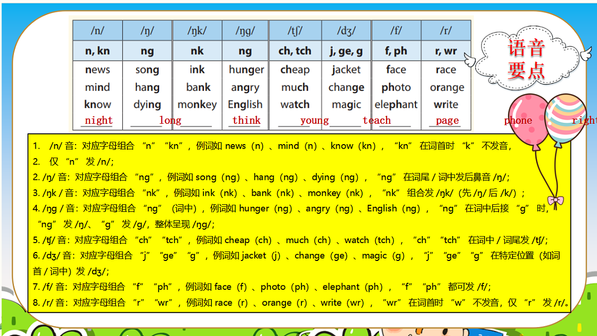This screenshot has width=597, height=336.
Task: Click the word 'elephant' in the table
Action: 396,105
